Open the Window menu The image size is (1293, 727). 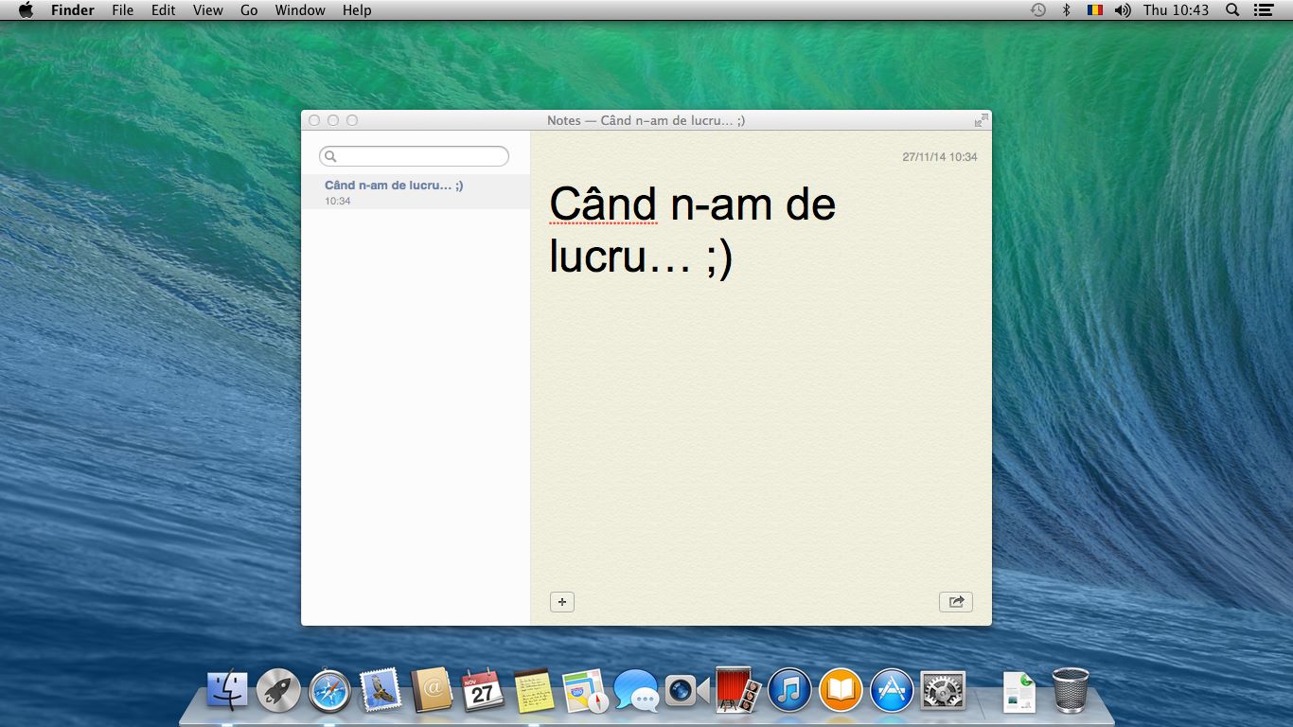coord(299,10)
